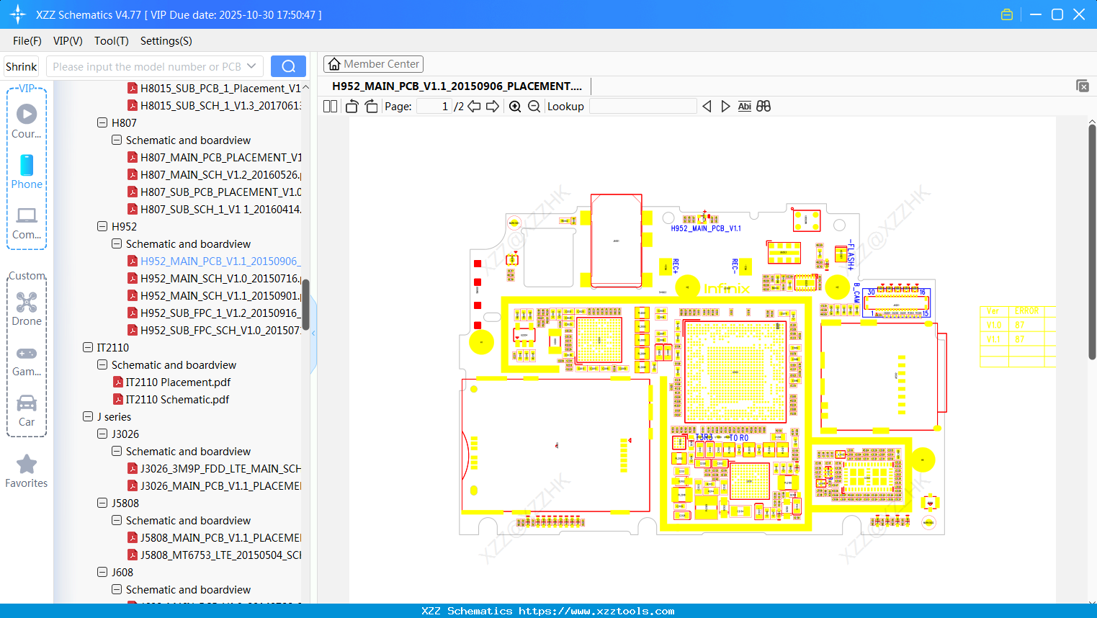1097x618 pixels.
Task: Switch to dual-page view mode
Action: [x=330, y=106]
